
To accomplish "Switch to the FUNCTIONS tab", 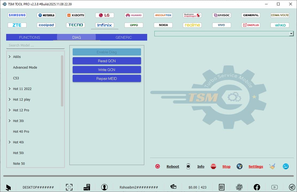I will click(29, 37).
